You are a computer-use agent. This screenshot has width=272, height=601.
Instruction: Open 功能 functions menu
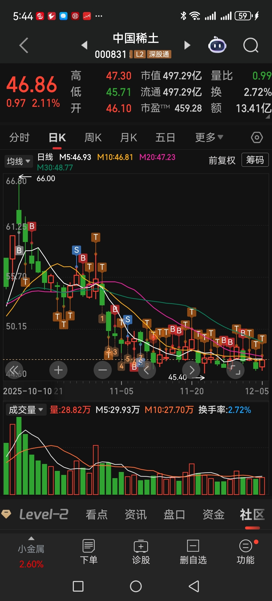(246, 551)
